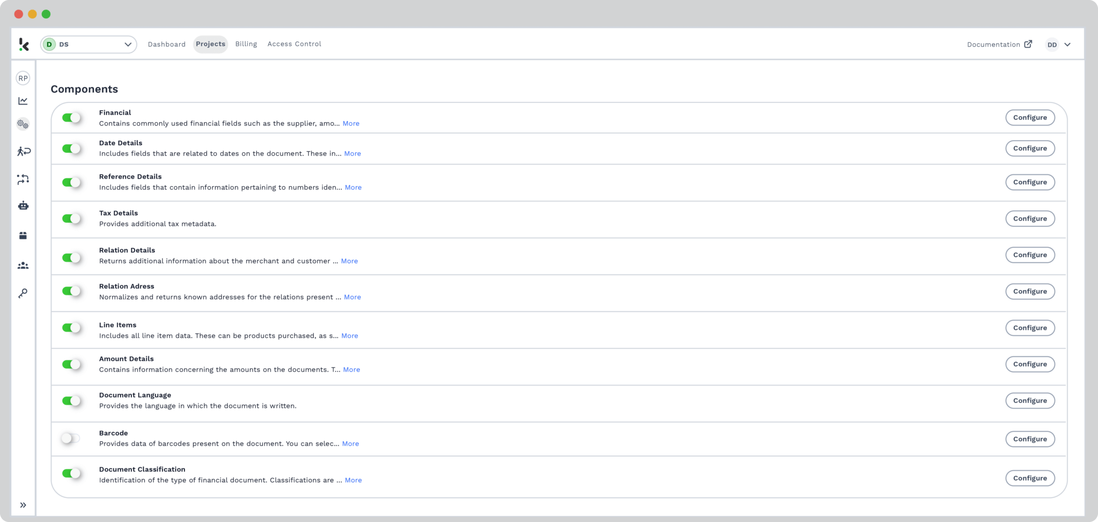The height and width of the screenshot is (522, 1098).
Task: Open the inbox/package icon in sidebar
Action: (x=23, y=235)
